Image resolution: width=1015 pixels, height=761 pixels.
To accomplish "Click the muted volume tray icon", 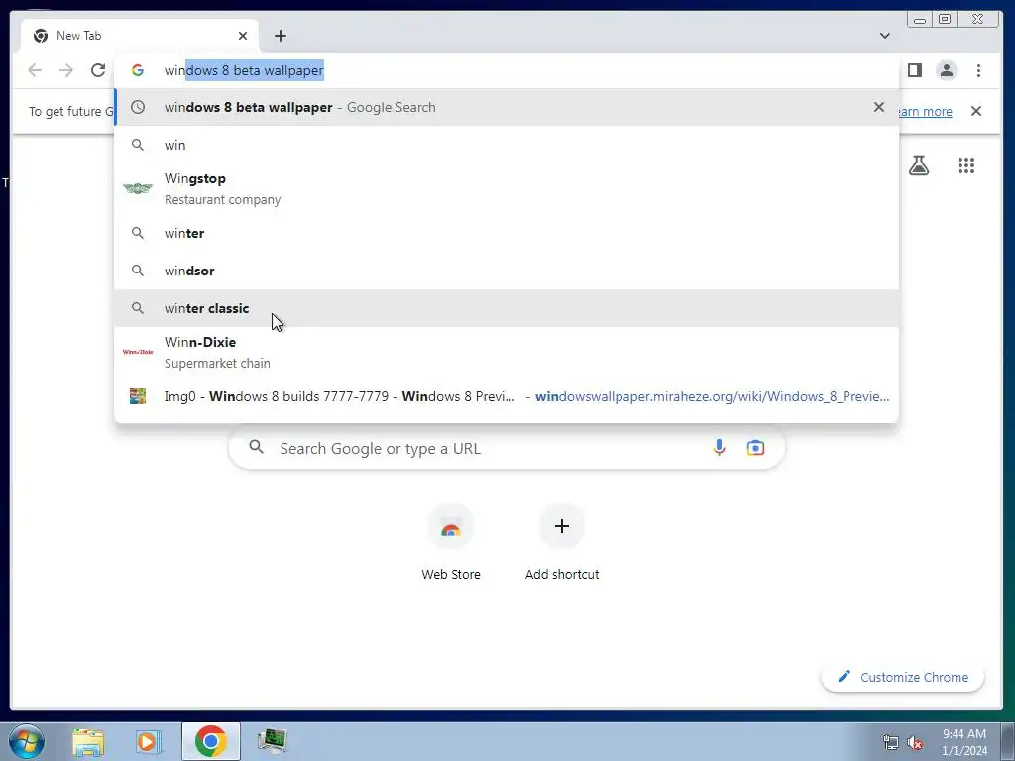I will tap(915, 742).
